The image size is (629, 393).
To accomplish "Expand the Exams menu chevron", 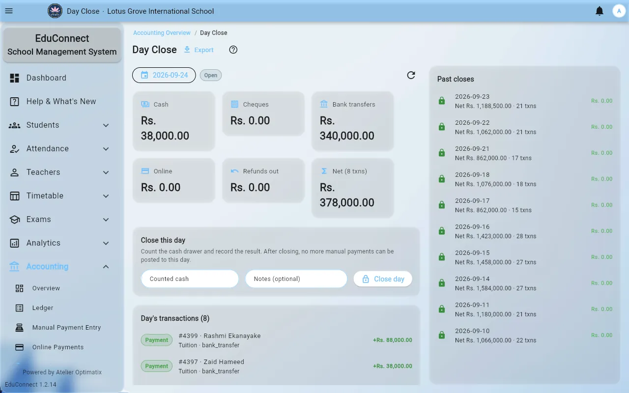I will (x=106, y=219).
